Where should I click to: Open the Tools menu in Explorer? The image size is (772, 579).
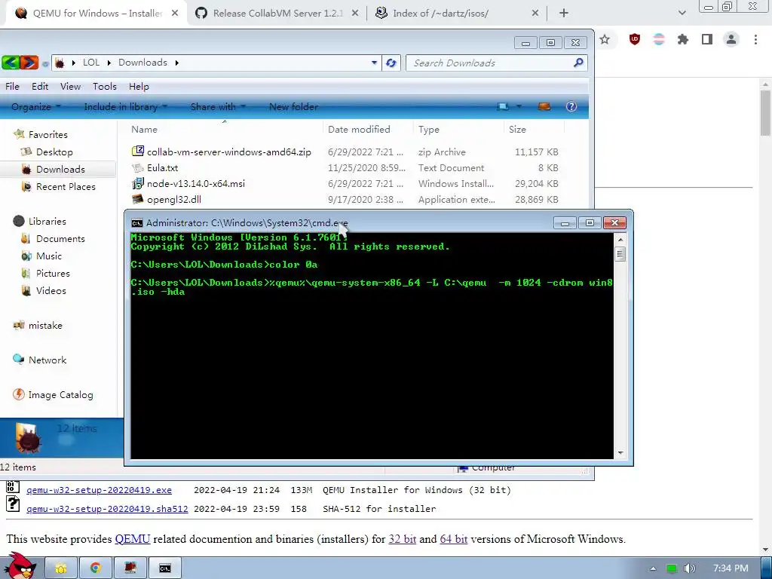105,86
